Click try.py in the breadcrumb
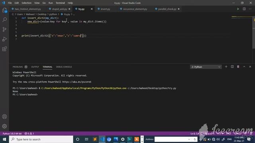 pos(67,14)
